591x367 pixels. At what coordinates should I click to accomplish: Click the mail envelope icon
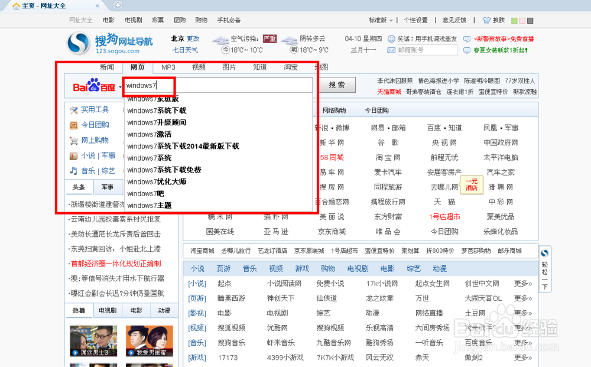(x=391, y=50)
